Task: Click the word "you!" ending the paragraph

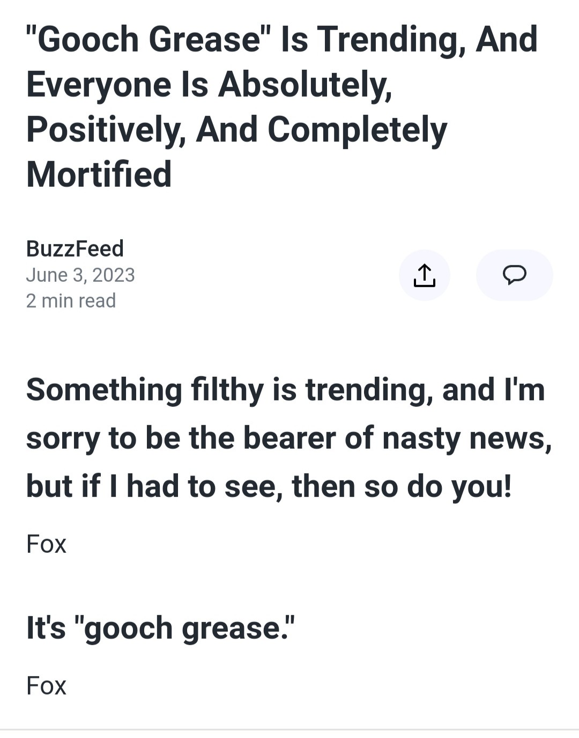Action: 481,487
